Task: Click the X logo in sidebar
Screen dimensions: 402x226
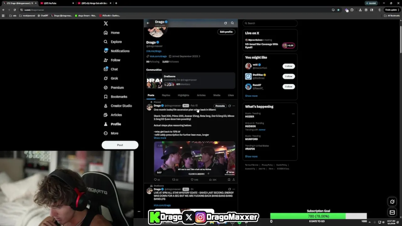Action: click(x=106, y=24)
